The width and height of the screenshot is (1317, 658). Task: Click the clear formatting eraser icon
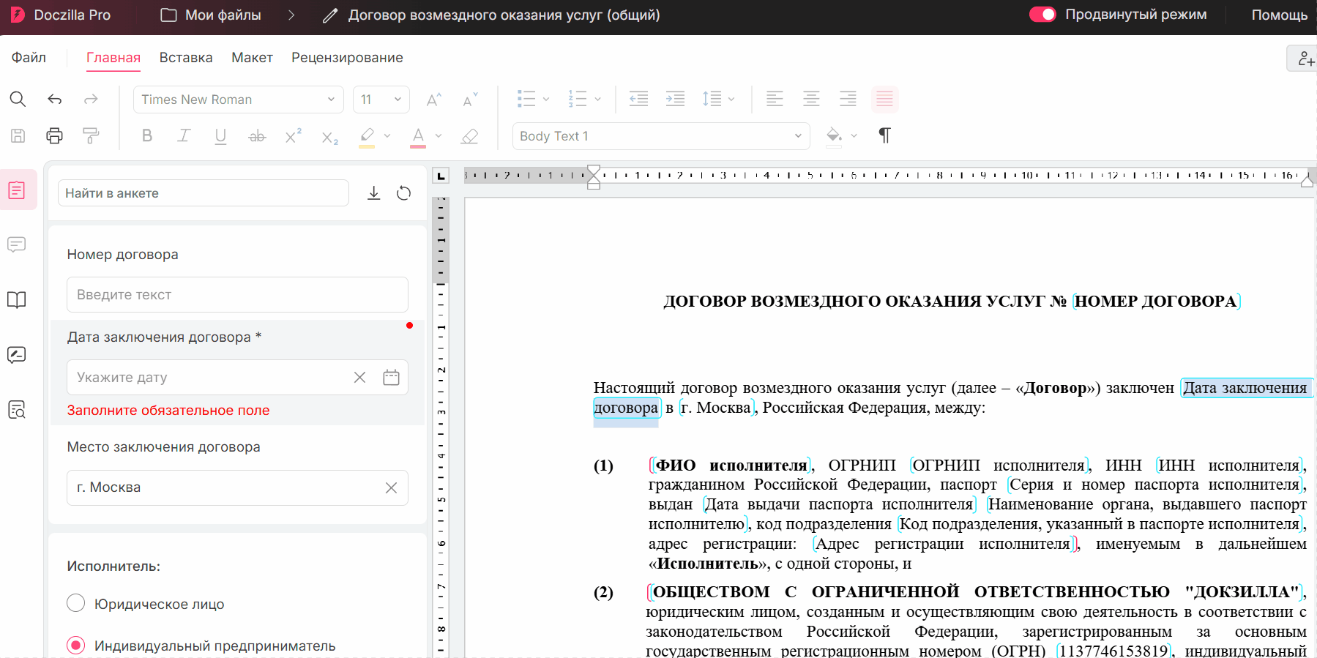coord(469,136)
